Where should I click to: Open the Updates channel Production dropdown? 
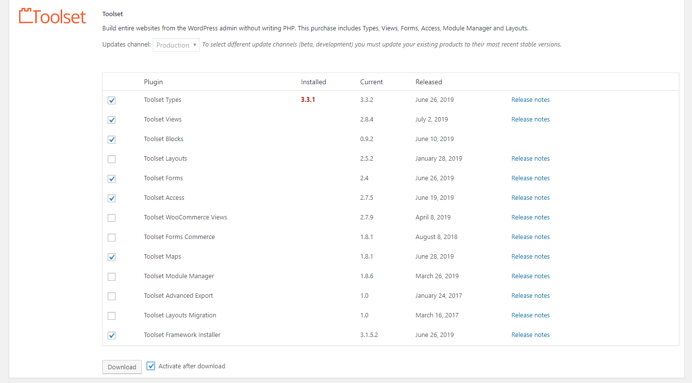click(x=176, y=45)
